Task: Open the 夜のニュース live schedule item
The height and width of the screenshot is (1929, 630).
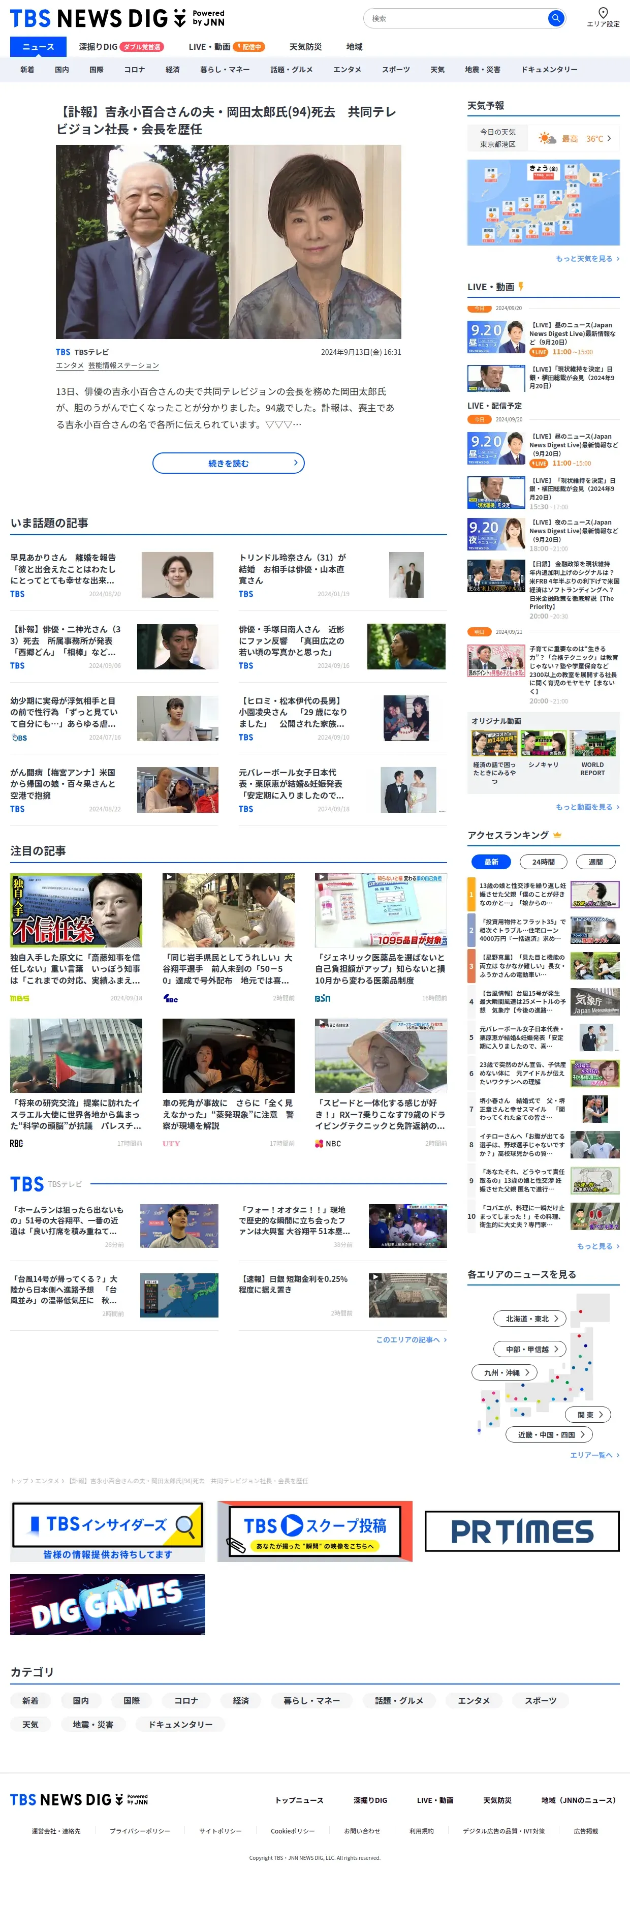Action: (x=543, y=535)
